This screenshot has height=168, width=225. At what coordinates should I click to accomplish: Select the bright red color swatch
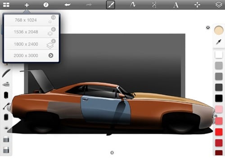pos(219,132)
